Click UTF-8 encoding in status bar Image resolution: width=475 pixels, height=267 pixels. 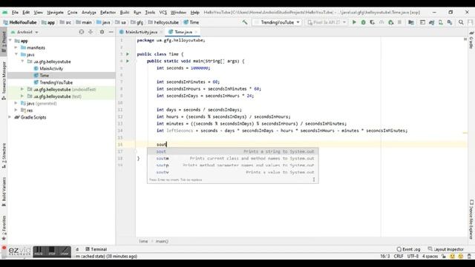pyautogui.click(x=413, y=256)
